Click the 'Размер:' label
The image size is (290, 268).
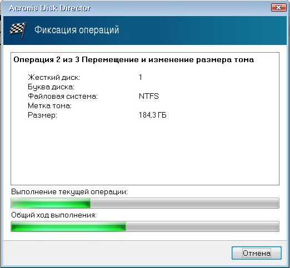pos(42,115)
